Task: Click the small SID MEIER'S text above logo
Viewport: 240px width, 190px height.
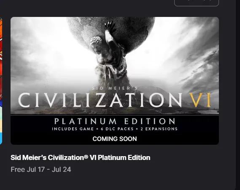Action: coord(115,88)
